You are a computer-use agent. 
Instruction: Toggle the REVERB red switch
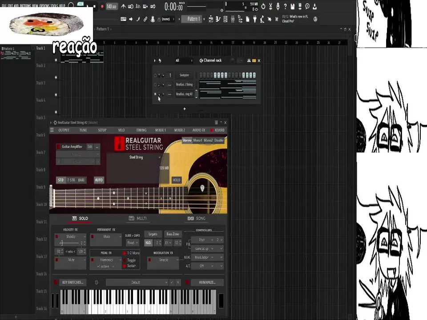pyautogui.click(x=212, y=130)
